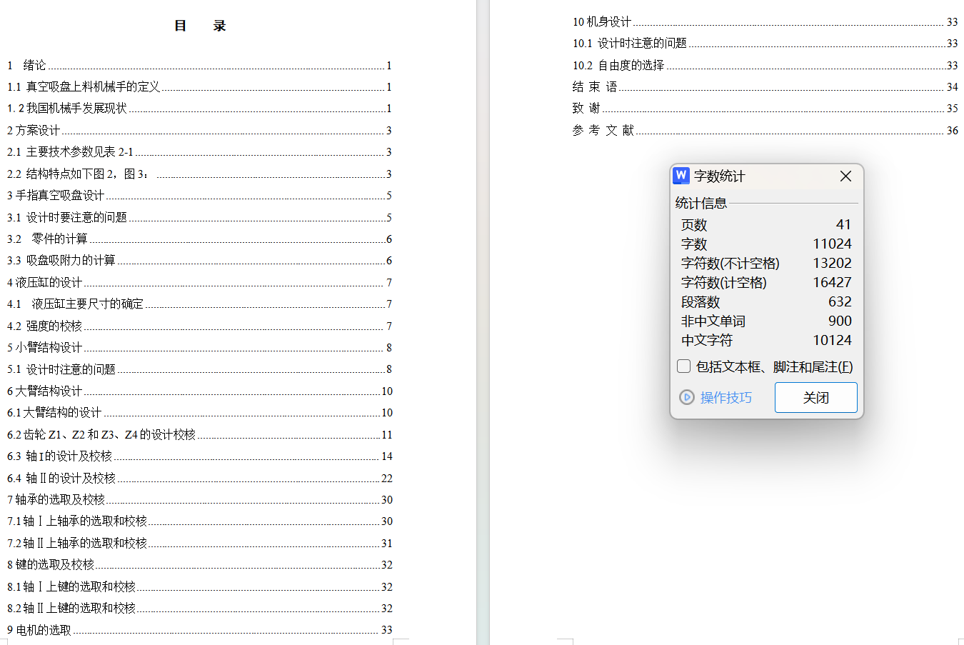Click the 非中文单词 value 900
Image resolution: width=964 pixels, height=645 pixels.
click(840, 321)
